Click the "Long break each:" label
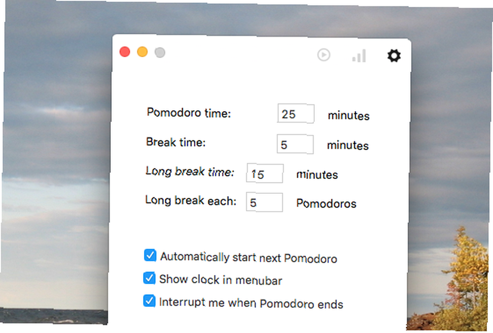This screenshot has width=493, height=333. pyautogui.click(x=191, y=200)
